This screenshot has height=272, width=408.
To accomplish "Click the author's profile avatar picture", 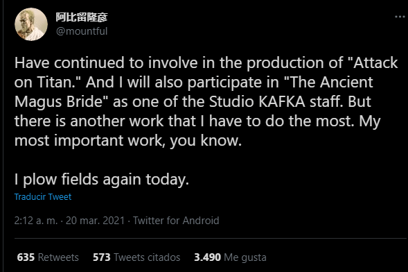I will coord(31,24).
